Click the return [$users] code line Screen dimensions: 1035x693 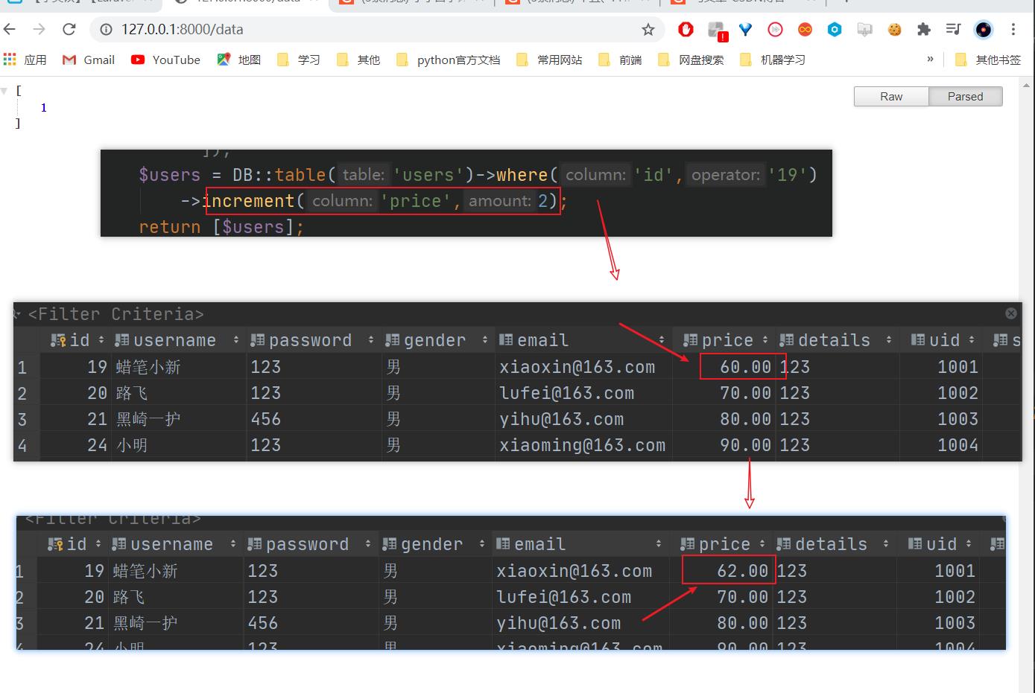coord(221,227)
